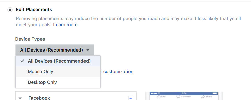Viewport: 251px width, 100px height.
Task: Click the arrow on the Device Types dropdown
Action: (x=88, y=50)
